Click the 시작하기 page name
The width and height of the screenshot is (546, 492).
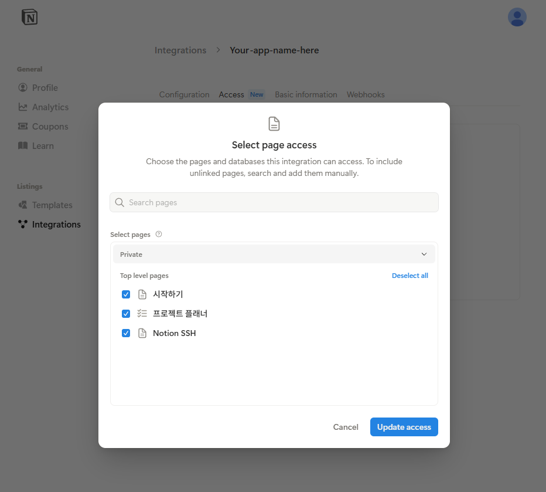point(168,294)
